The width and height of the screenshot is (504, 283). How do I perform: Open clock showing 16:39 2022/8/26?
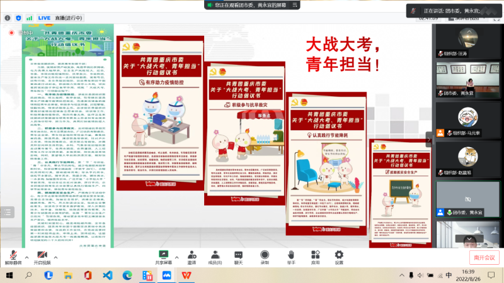[x=468, y=275]
